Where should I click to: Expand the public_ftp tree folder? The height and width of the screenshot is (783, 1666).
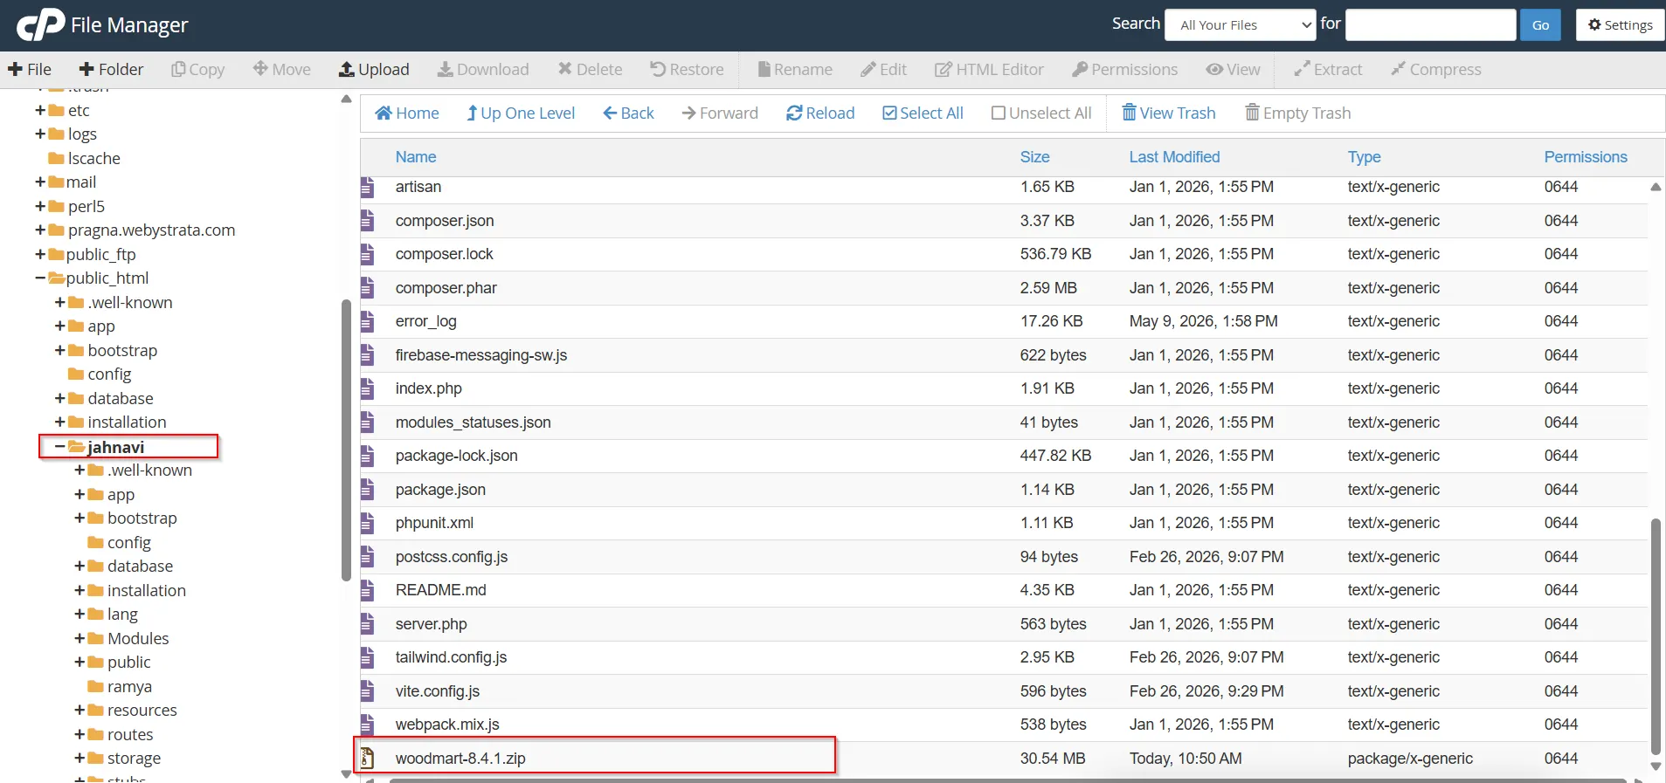pos(40,254)
